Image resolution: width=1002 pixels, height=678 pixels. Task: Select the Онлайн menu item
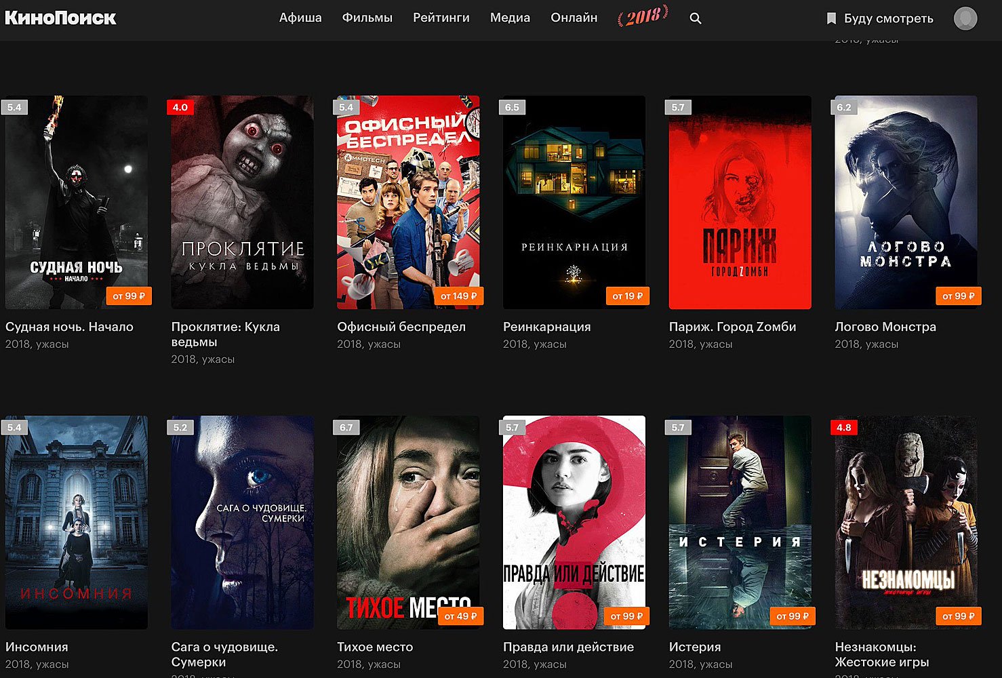coord(574,18)
